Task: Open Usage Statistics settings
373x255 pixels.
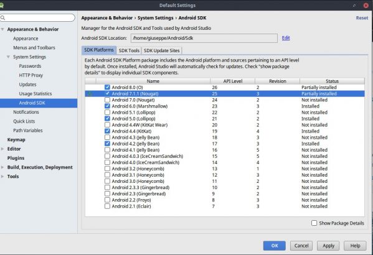Action: (x=35, y=94)
